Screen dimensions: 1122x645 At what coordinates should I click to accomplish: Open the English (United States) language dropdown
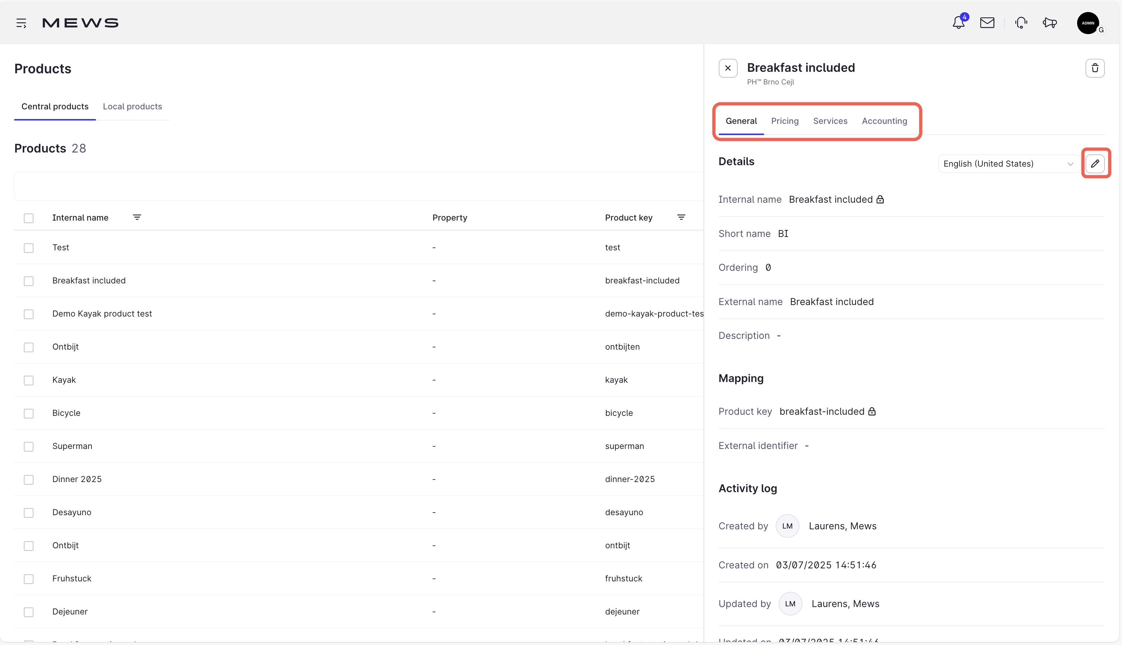tap(1008, 163)
